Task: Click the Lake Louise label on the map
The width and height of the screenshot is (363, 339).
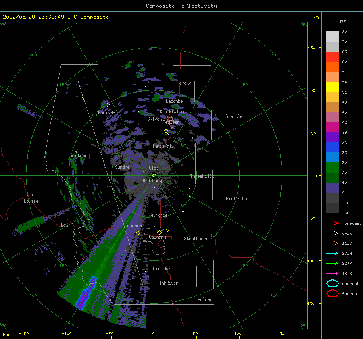Action: pos(31,198)
